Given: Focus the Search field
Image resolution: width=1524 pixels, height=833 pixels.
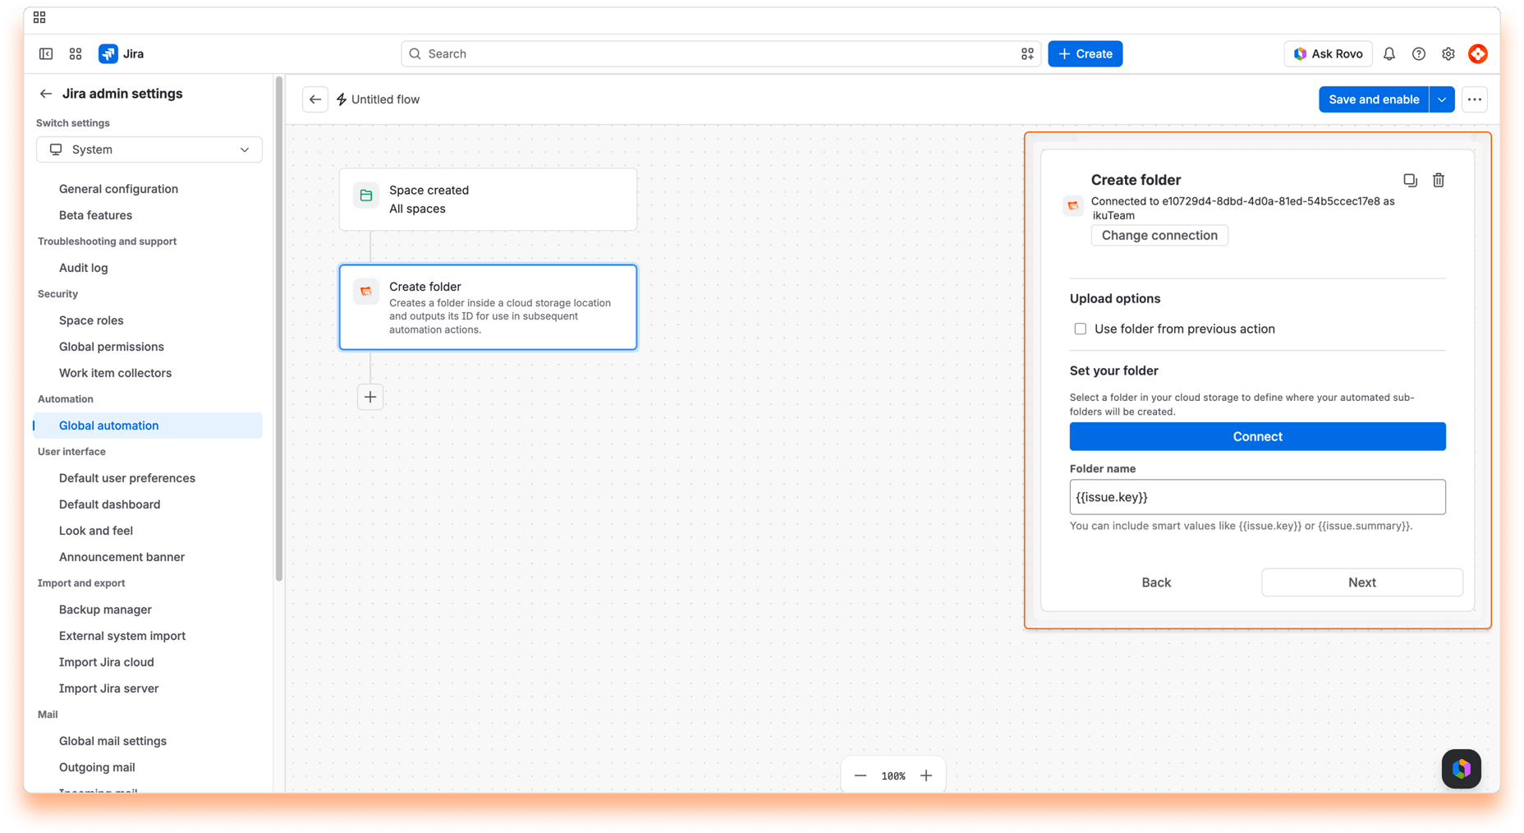Looking at the screenshot, I should pos(721,54).
